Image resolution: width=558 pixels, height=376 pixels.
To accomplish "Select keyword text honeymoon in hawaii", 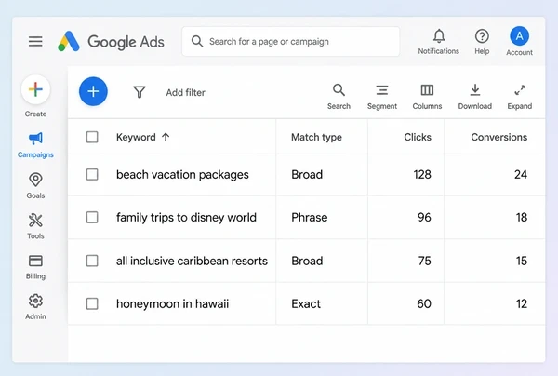I will (x=172, y=303).
